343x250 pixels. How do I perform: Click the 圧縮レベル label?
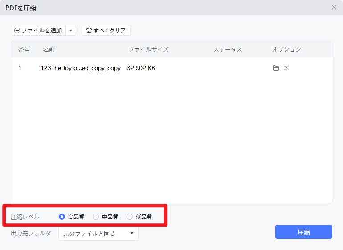tap(25, 217)
